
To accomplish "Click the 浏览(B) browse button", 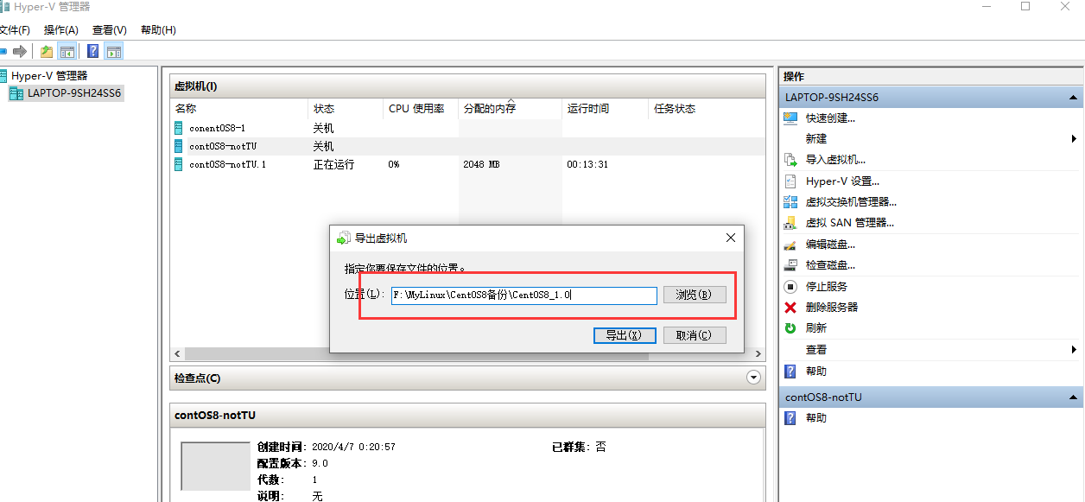I will pos(695,295).
